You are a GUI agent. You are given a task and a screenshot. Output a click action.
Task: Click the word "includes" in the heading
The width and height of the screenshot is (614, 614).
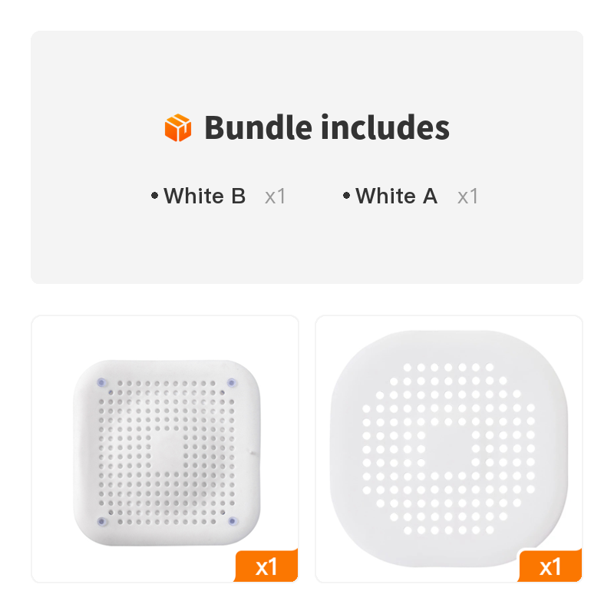click(385, 127)
